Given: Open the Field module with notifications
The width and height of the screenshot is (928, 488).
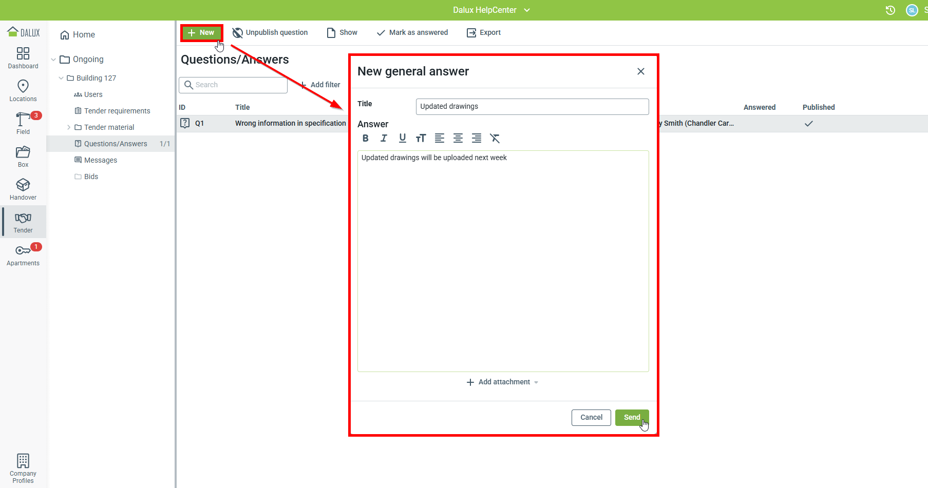Looking at the screenshot, I should 23,123.
